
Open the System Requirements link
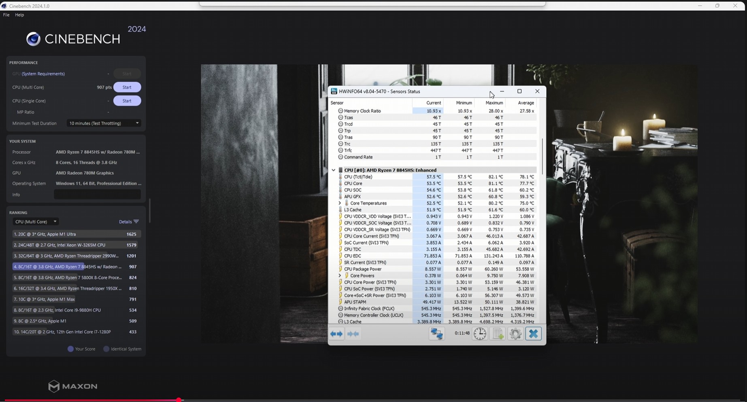tap(43, 74)
